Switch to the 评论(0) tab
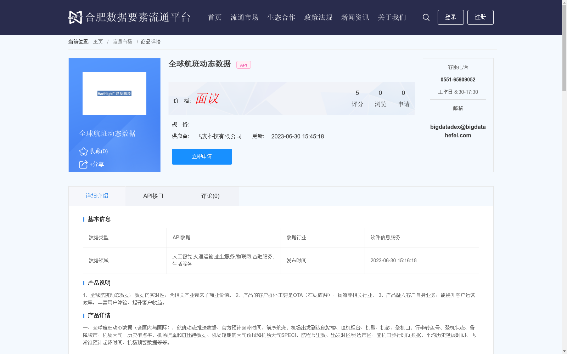The width and height of the screenshot is (567, 354). click(210, 196)
